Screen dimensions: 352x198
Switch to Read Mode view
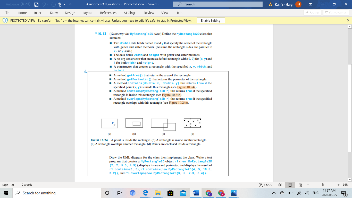pyautogui.click(x=280, y=185)
